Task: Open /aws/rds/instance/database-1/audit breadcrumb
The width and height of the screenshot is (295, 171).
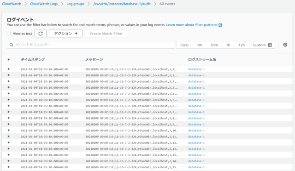Action: (122, 4)
